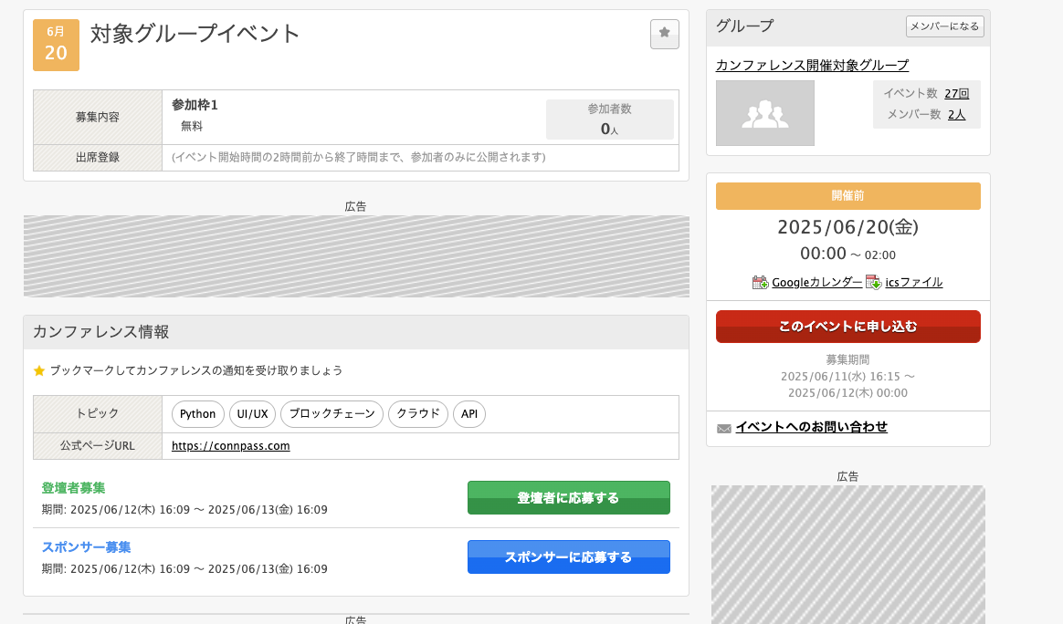Click the Google calendar icon beside Googleカレンダー
The width and height of the screenshot is (1063, 624).
point(759,283)
